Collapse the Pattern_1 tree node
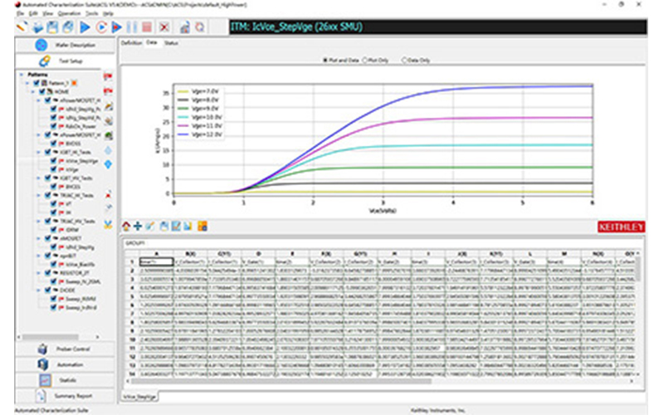The image size is (664, 415). tap(28, 83)
